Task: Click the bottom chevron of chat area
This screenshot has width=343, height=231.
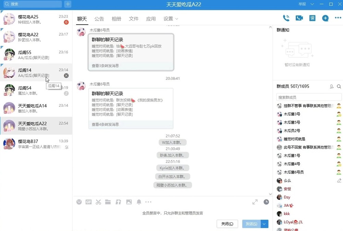Action: pyautogui.click(x=271, y=194)
